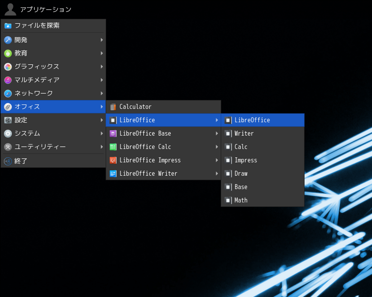Select Writer in the LibreOffice submenu
Viewport: 372px width, 297px height.
tap(262, 134)
